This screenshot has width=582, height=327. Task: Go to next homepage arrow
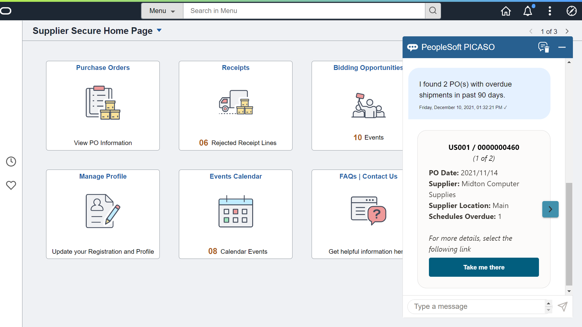click(x=567, y=31)
